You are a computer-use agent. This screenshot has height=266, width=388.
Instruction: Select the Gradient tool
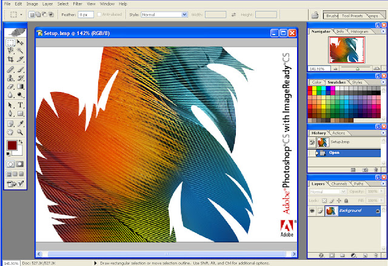pos(20,86)
